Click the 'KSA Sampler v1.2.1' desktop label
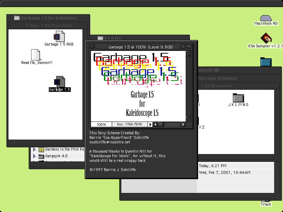This screenshot has height=212, width=283. click(x=265, y=46)
